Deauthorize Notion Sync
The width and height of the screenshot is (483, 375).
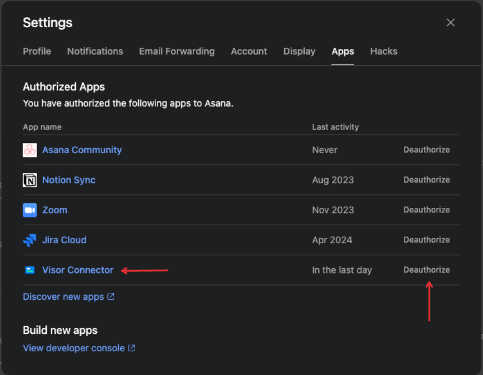tap(426, 180)
